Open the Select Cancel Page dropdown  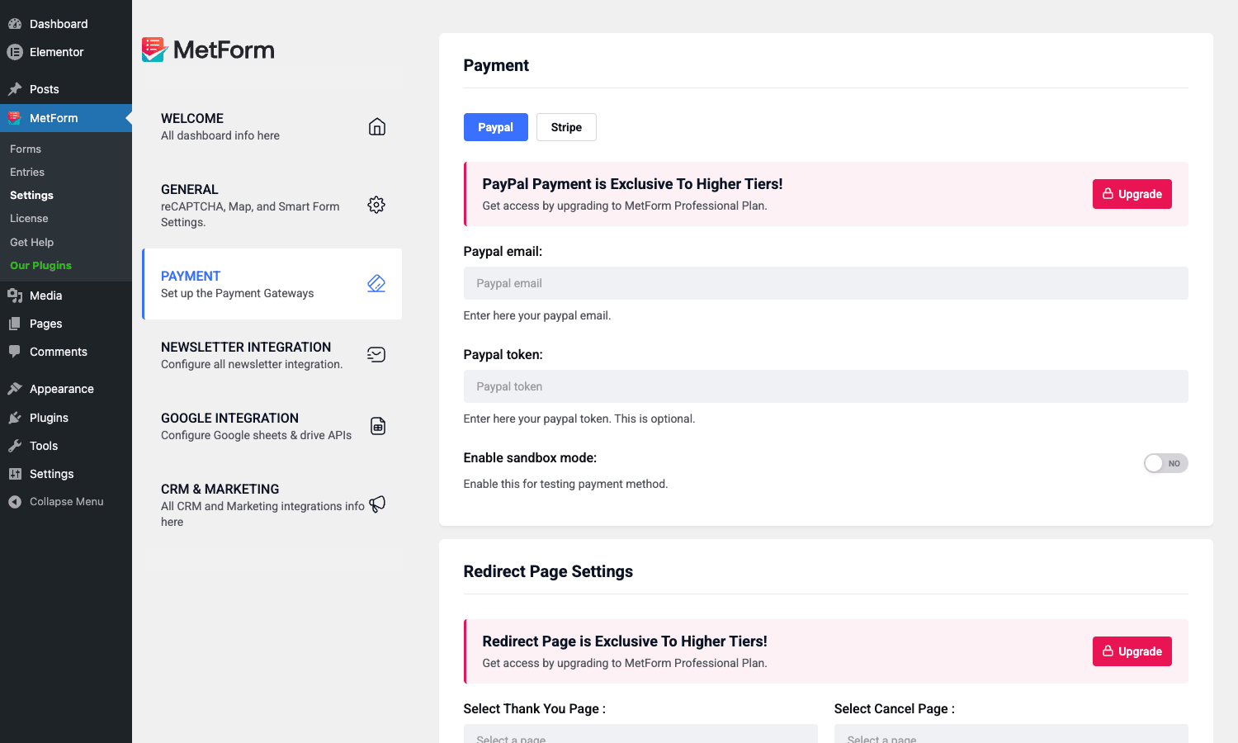[1011, 733]
